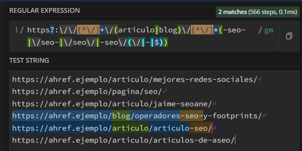302x151 pixels.
Task: Click the green highlighted blog capture group
Action: point(121,116)
